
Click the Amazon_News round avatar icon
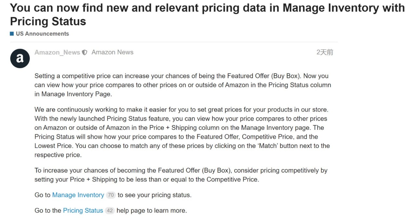click(20, 58)
